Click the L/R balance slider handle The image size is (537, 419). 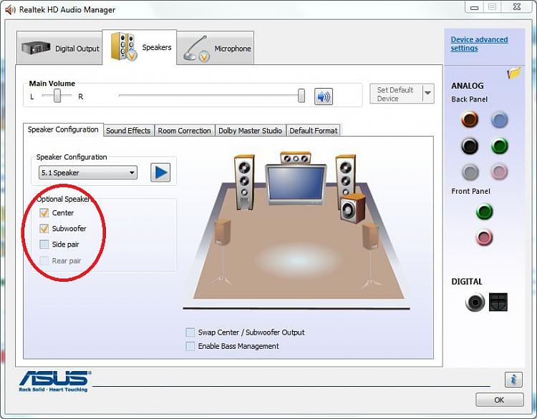click(57, 96)
